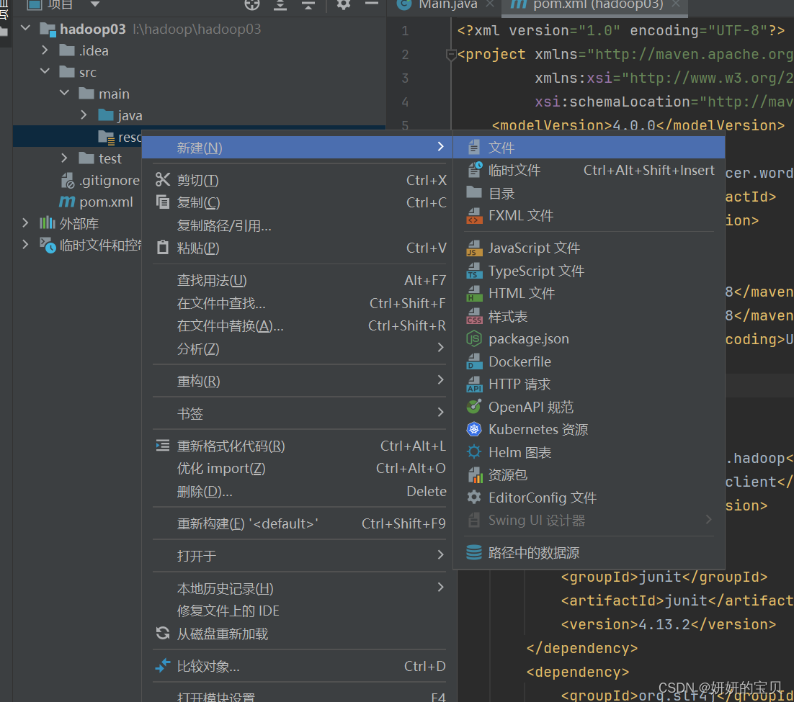Image resolution: width=794 pixels, height=702 pixels.
Task: Click the collapse all icon in project toolbar
Action: pyautogui.click(x=308, y=4)
